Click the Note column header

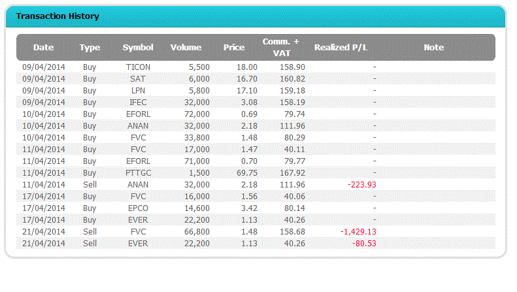click(433, 47)
